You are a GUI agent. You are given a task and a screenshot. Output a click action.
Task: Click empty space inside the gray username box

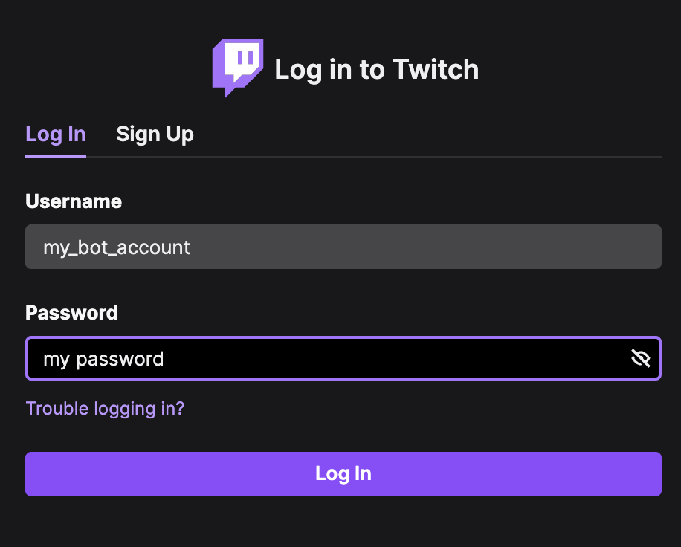click(x=425, y=247)
